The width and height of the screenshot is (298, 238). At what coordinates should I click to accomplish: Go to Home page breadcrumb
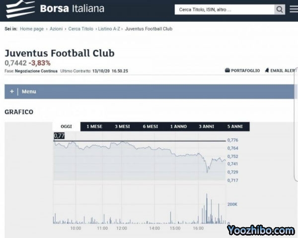point(32,29)
